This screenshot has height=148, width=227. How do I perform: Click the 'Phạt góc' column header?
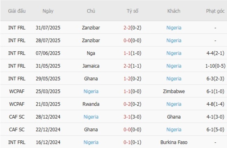[x=215, y=11]
